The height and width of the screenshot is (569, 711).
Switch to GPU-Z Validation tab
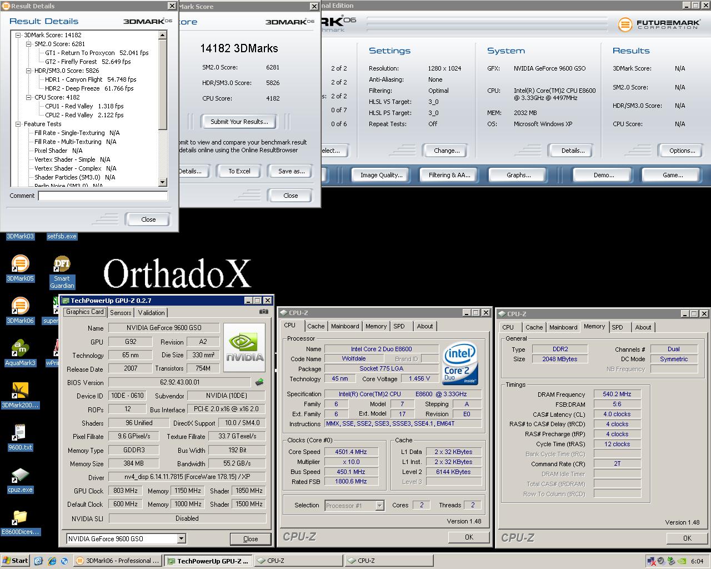click(151, 312)
